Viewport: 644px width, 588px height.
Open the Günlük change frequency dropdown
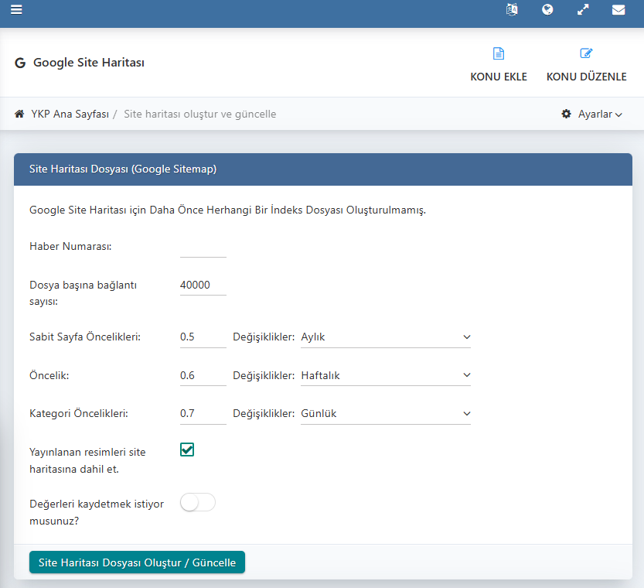click(x=385, y=413)
